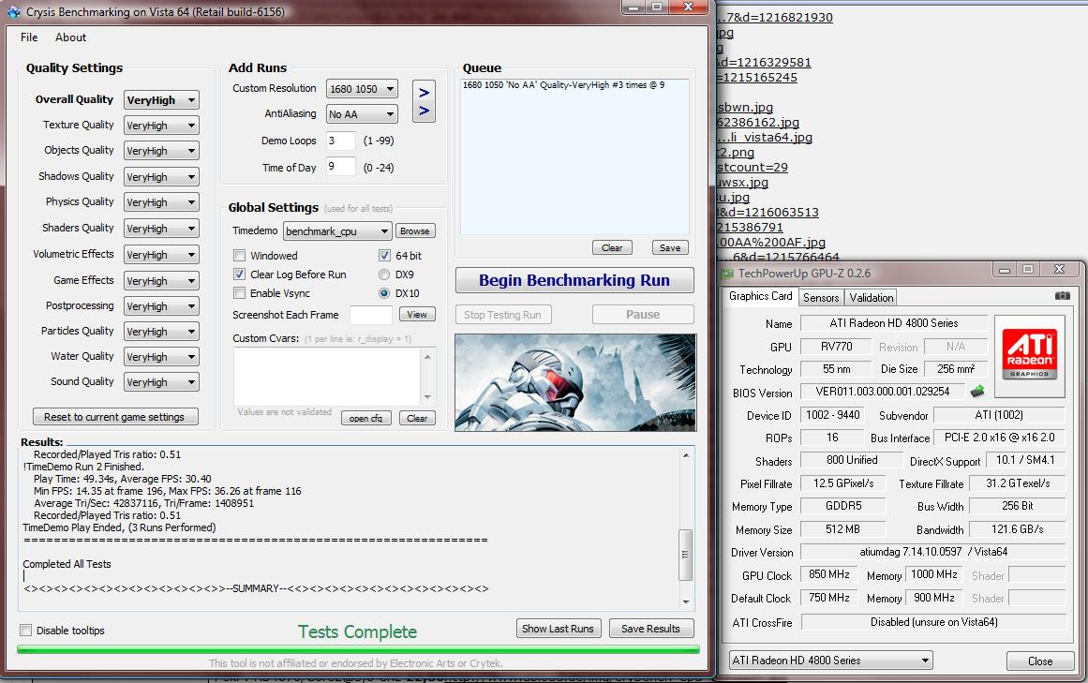Open the AntiAliasing dropdown
Screen dimensions: 1088x683
tap(362, 113)
